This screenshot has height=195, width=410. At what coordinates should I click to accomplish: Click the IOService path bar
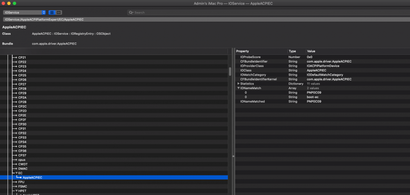[x=207, y=20]
